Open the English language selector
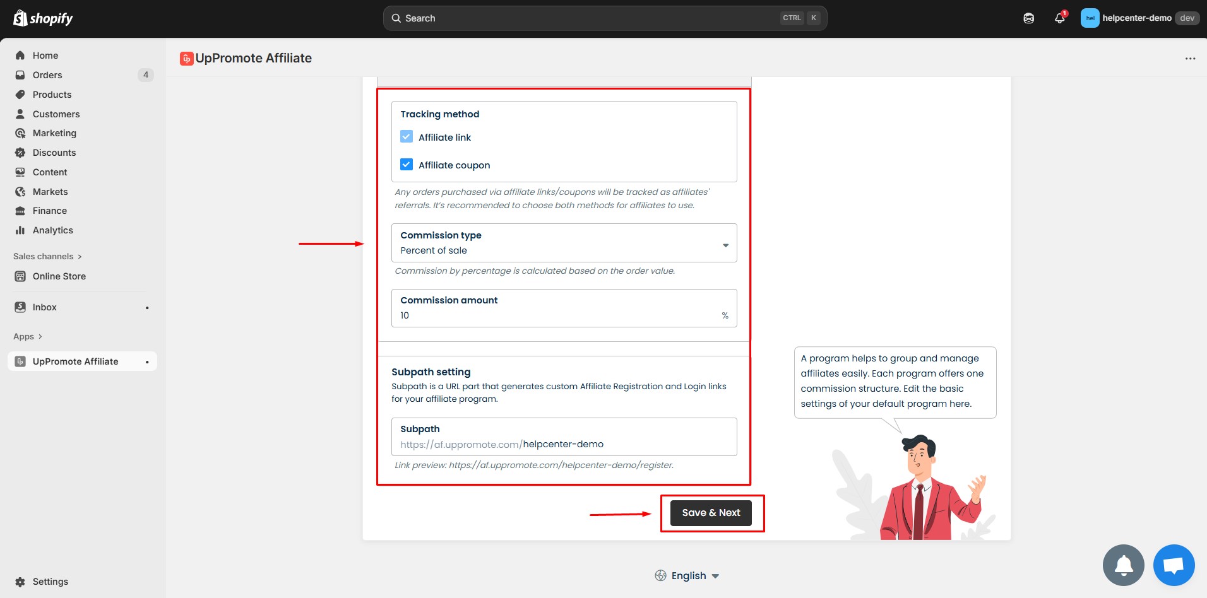This screenshot has height=598, width=1207. click(x=687, y=576)
